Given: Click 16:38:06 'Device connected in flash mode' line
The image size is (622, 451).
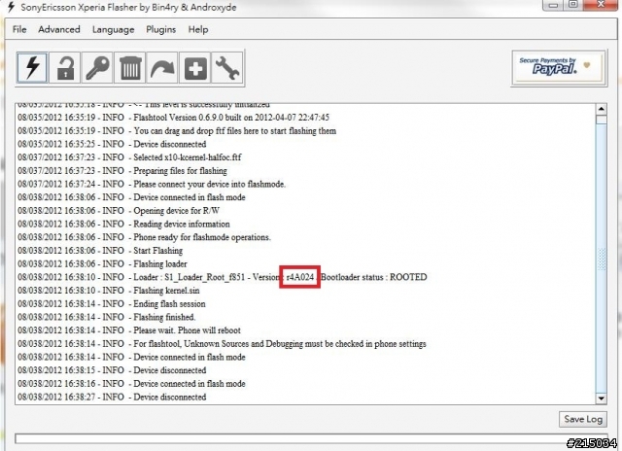Looking at the screenshot, I should [131, 197].
